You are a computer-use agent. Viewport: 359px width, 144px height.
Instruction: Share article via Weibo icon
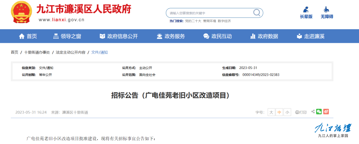click(x=326, y=112)
